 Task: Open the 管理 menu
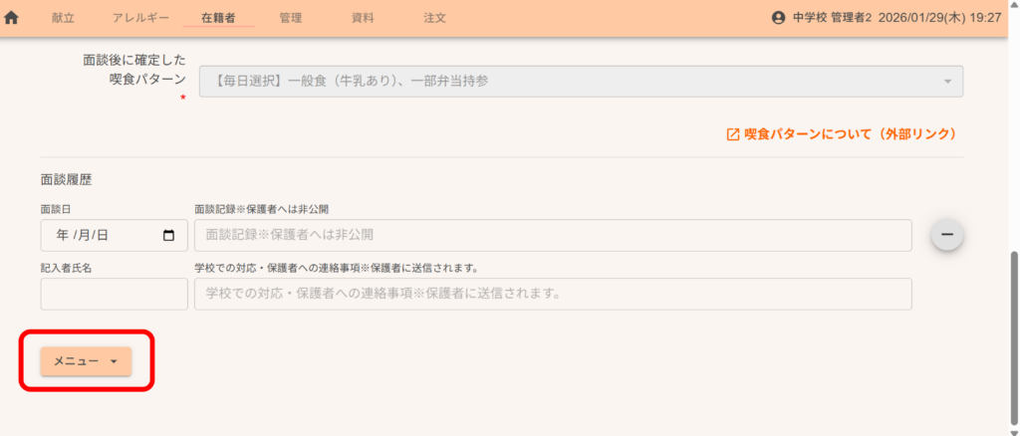point(291,18)
